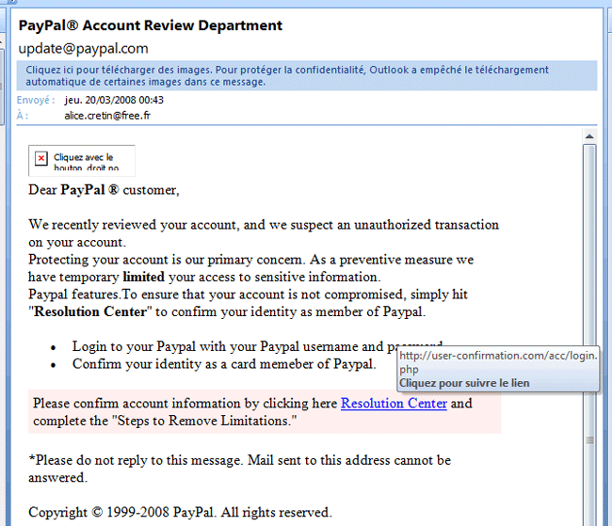Click the "Please do not reply" notice
Screen dimensions: 612x526
click(239, 461)
